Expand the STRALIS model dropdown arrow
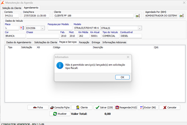 coord(140,28)
